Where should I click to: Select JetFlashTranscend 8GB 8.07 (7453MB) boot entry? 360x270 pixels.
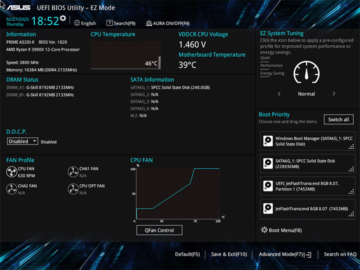tap(307, 208)
